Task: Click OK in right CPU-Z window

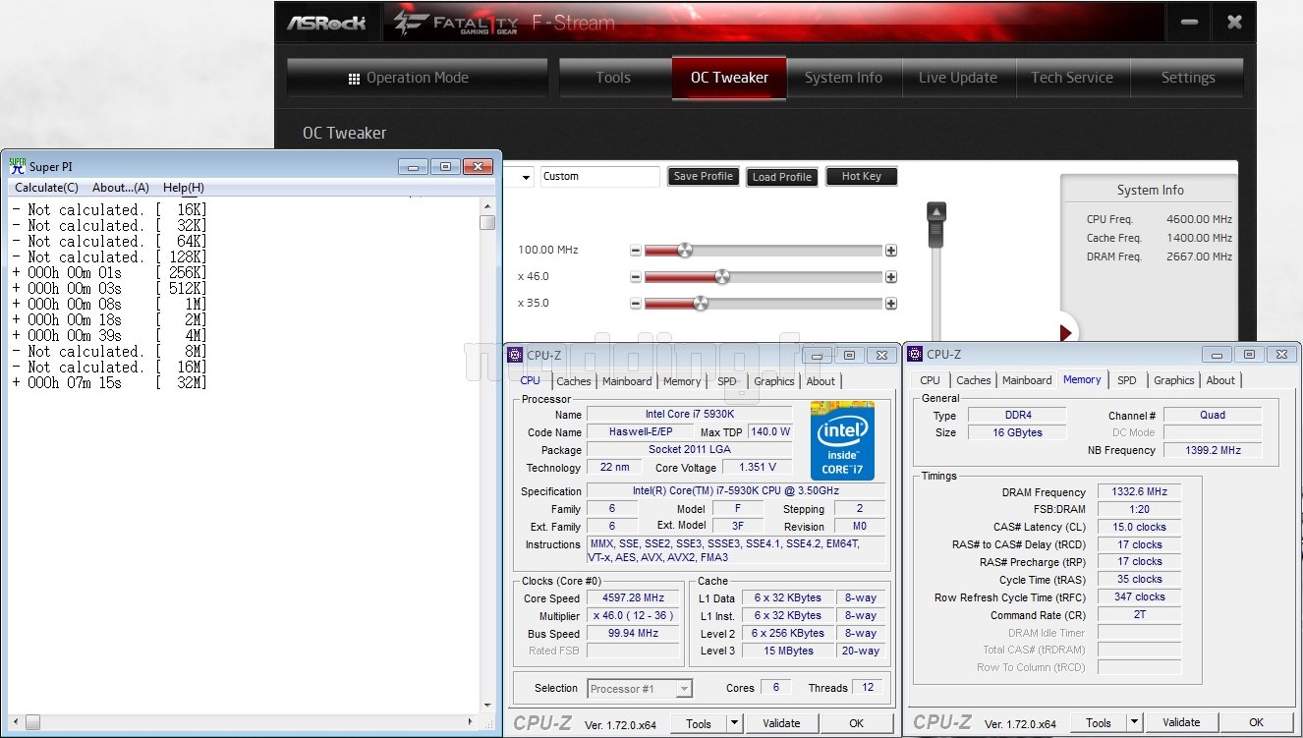Action: [x=1257, y=722]
